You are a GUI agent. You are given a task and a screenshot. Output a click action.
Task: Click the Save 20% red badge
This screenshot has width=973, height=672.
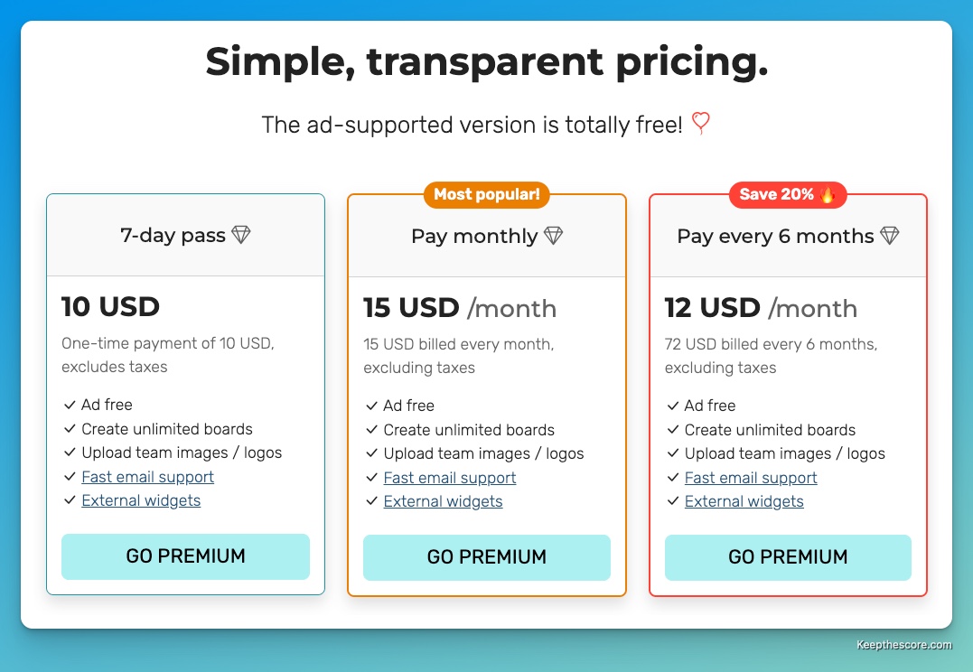788,194
